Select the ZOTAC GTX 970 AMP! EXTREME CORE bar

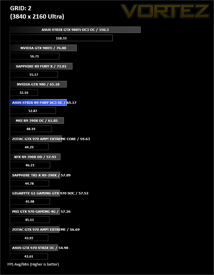tap(36, 139)
